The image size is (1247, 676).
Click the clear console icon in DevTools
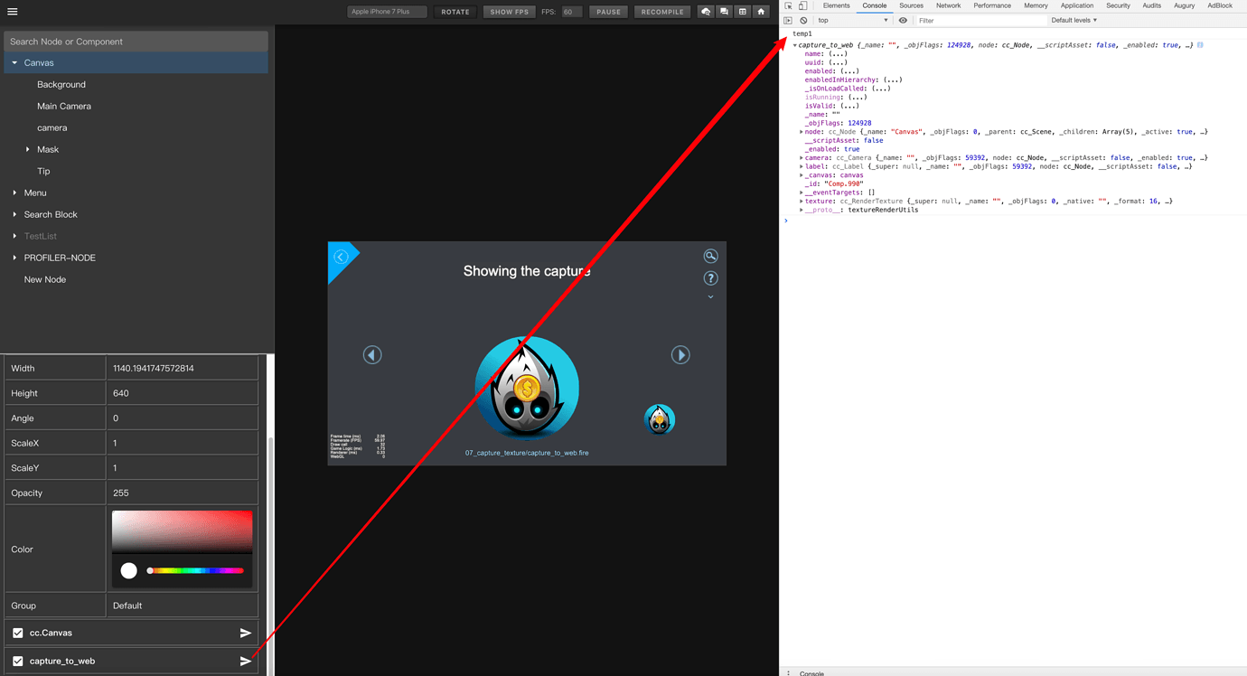pos(803,20)
